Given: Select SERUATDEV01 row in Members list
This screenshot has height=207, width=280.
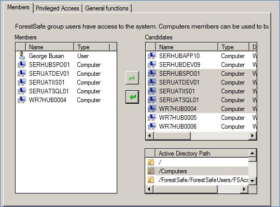Looking at the screenshot, I should pyautogui.click(x=66, y=73).
